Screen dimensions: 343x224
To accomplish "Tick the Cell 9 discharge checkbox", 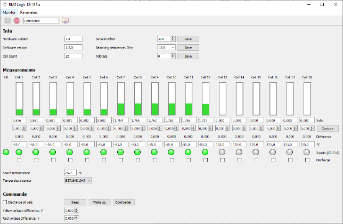I will (x=154, y=160).
